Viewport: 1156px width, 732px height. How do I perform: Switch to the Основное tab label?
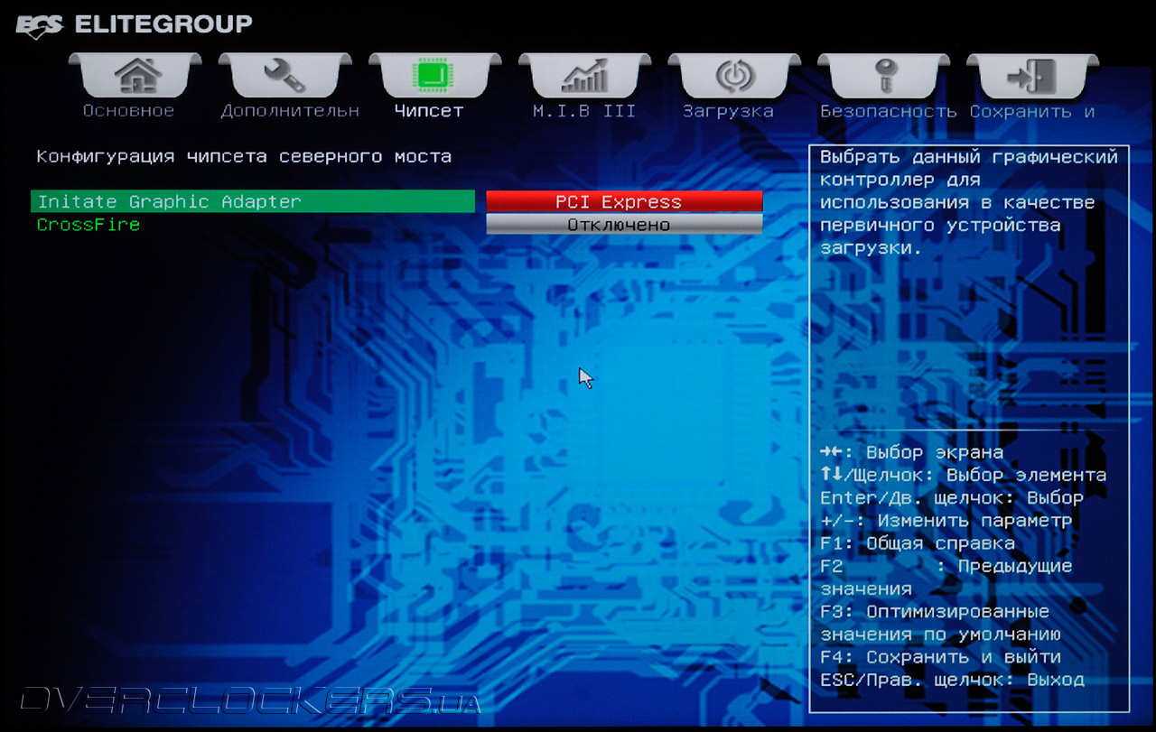tap(128, 111)
